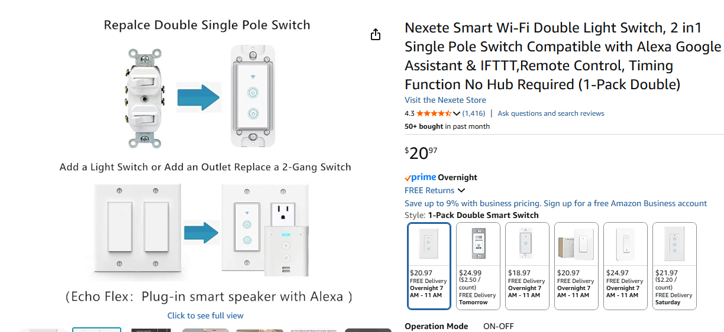Visit the Nexete Store link

click(445, 100)
